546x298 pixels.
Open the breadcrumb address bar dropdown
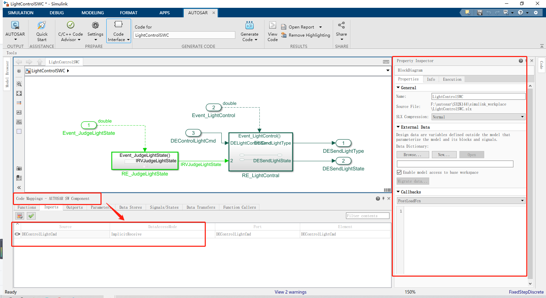pos(388,71)
